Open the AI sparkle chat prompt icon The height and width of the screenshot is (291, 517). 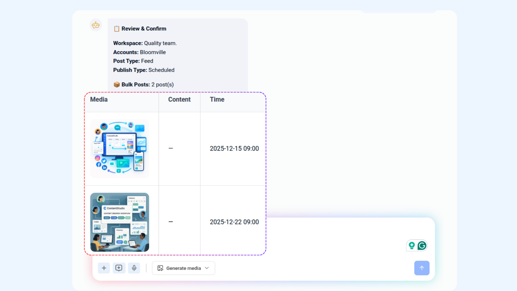(119, 268)
